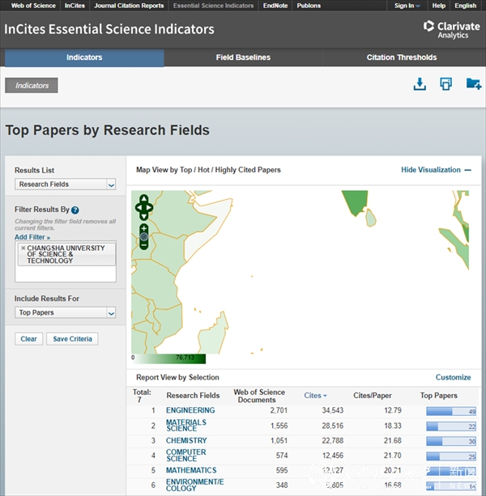Expand the Sign In dropdown menu
Image resolution: width=486 pixels, height=496 pixels.
[407, 6]
